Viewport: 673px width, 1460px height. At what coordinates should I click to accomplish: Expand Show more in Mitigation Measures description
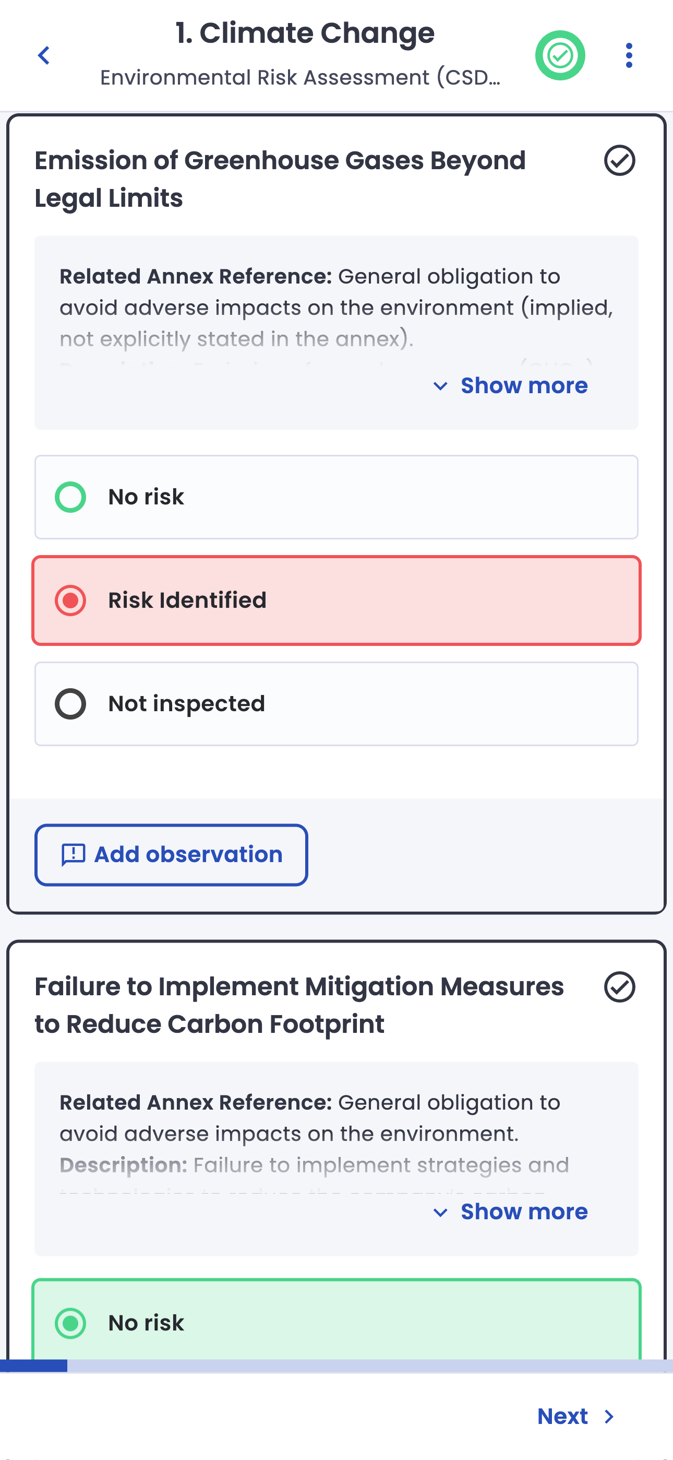[523, 1212]
